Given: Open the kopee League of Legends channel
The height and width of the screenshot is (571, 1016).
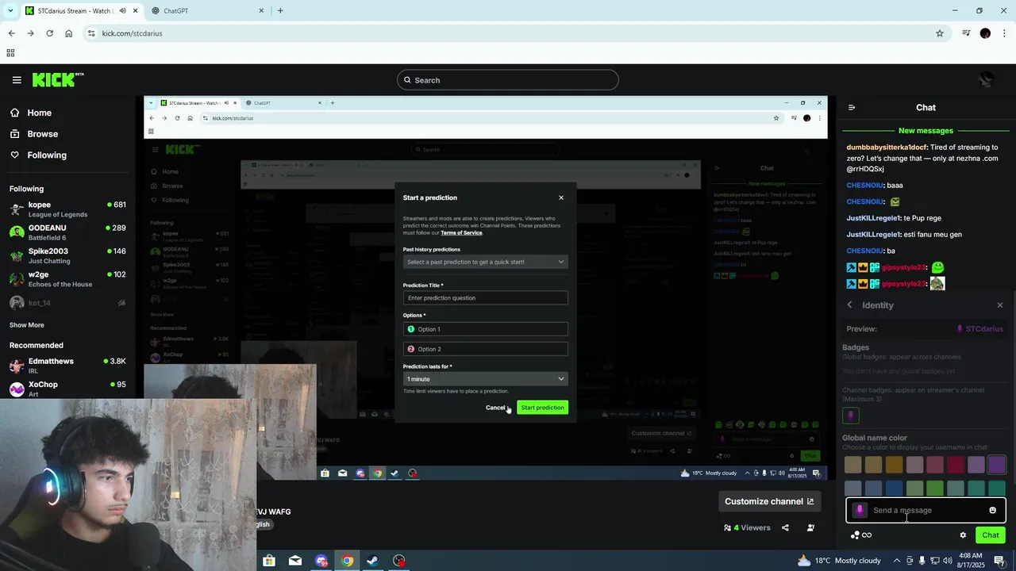Looking at the screenshot, I should 67,209.
